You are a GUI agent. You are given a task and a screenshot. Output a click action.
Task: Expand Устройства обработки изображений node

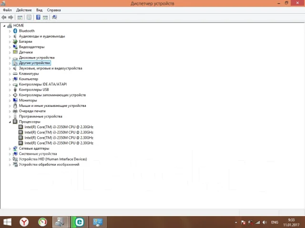click(10, 165)
